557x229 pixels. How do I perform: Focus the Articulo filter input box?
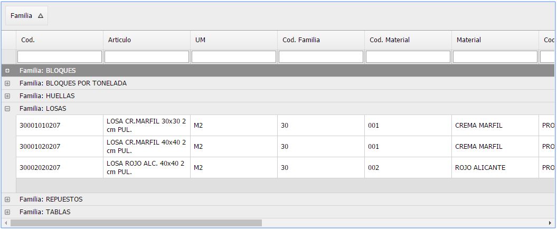(x=147, y=57)
